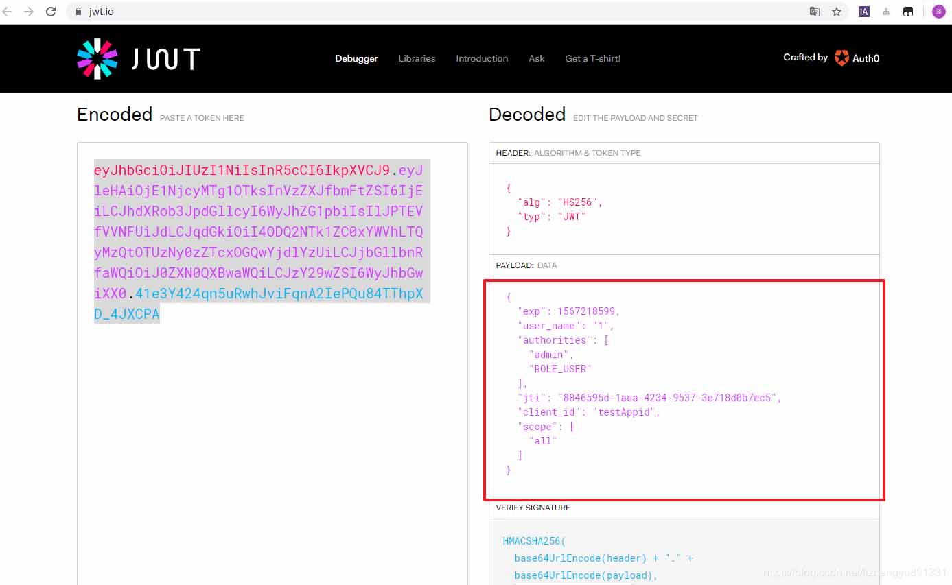Click into the decoded header JSON editor
The width and height of the screenshot is (952, 585).
coord(684,209)
